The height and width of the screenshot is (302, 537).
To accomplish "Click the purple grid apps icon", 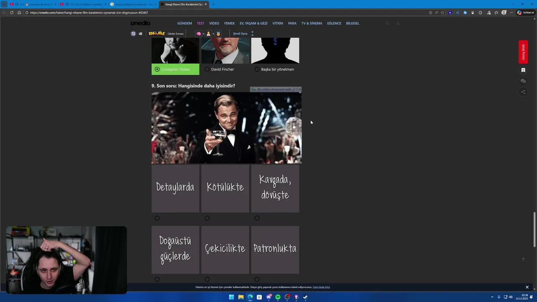I will pos(133,34).
